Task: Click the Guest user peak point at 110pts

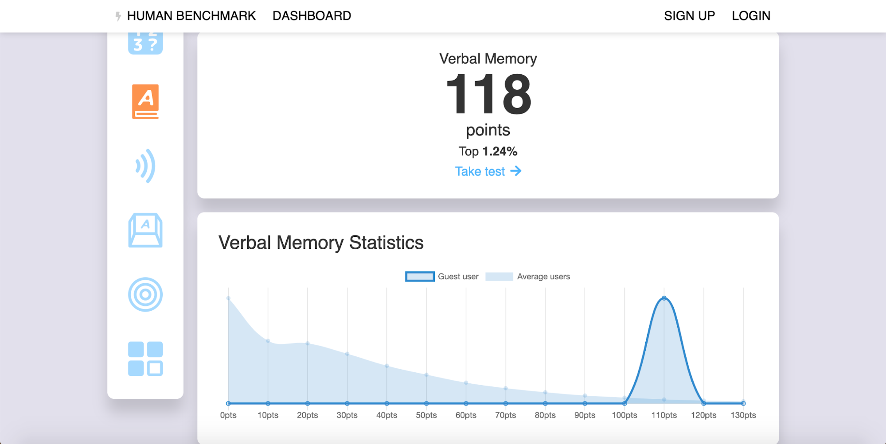Action: pos(664,298)
